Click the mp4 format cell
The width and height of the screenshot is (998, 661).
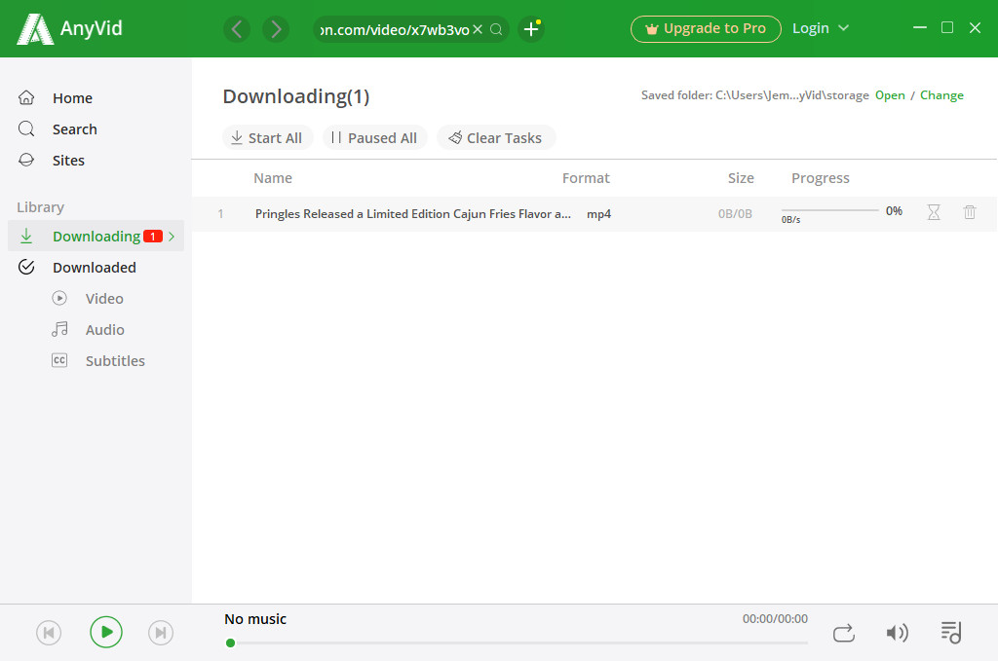pyautogui.click(x=598, y=214)
